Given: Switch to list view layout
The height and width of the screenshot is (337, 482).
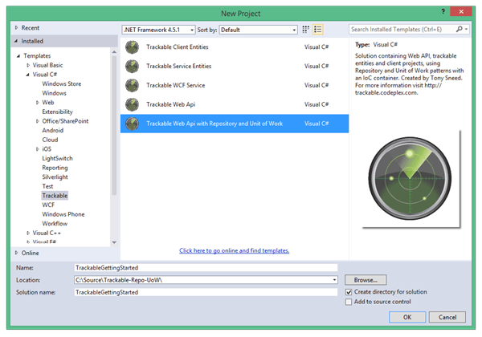Looking at the screenshot, I should (318, 30).
